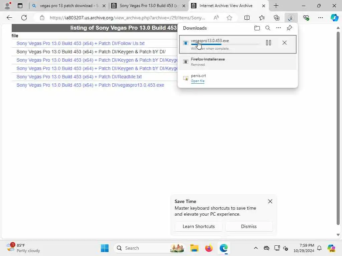342x256 pixels.
Task: Pin the Downloads panel
Action: pos(289,28)
